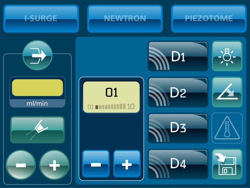Tap the temperature warning triangle icon

[x=227, y=128]
